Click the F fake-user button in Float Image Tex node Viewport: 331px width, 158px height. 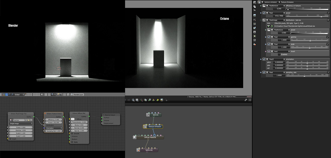26,120
